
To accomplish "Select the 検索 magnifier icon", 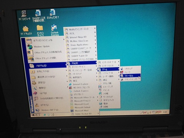I will tap(34, 88).
